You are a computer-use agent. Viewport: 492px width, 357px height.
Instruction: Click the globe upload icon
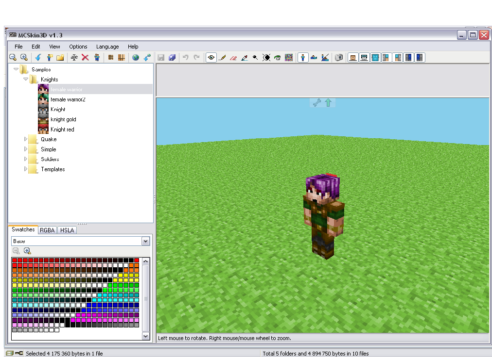coord(136,57)
